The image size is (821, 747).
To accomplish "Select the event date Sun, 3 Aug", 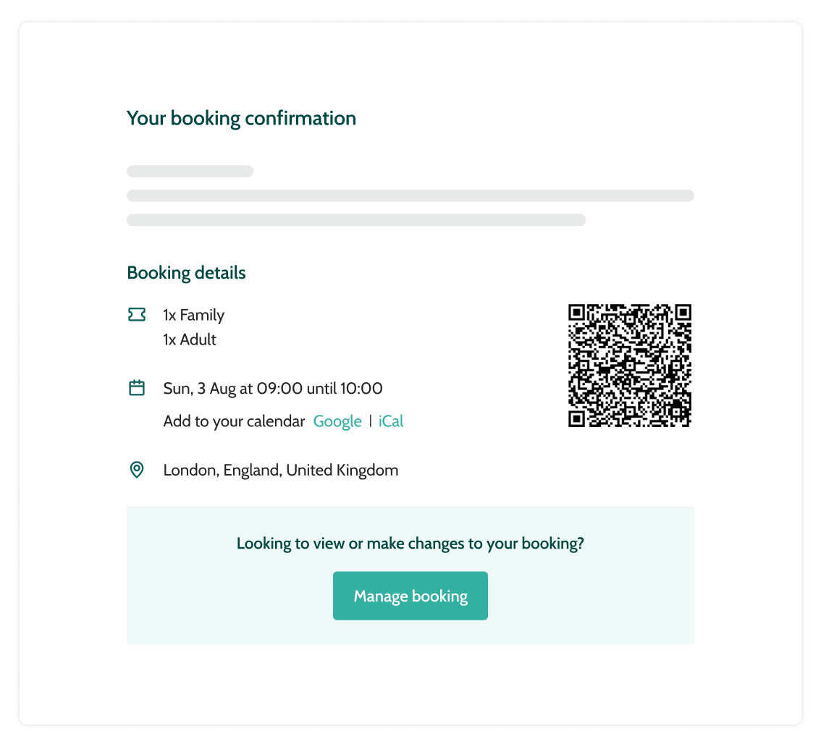I will pos(272,388).
